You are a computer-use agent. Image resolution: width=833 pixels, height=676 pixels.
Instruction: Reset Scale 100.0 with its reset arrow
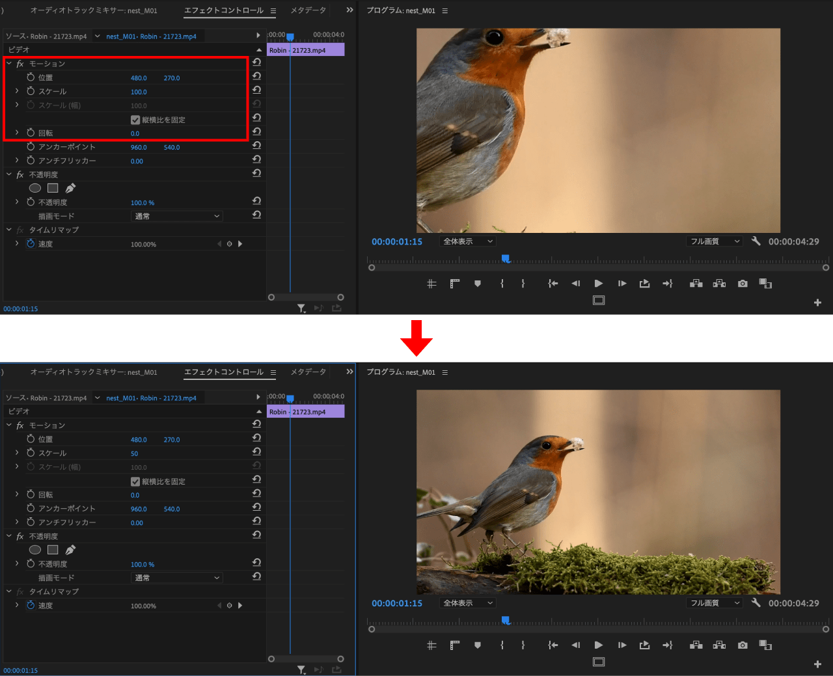(x=256, y=90)
